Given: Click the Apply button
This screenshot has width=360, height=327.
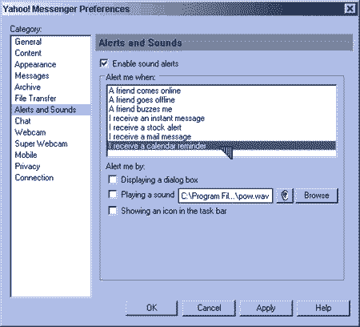Looking at the screenshot, I should pos(266,308).
